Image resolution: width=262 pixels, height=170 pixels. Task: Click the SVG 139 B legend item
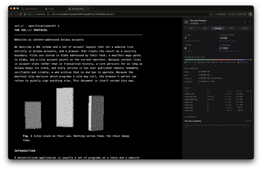(243, 63)
